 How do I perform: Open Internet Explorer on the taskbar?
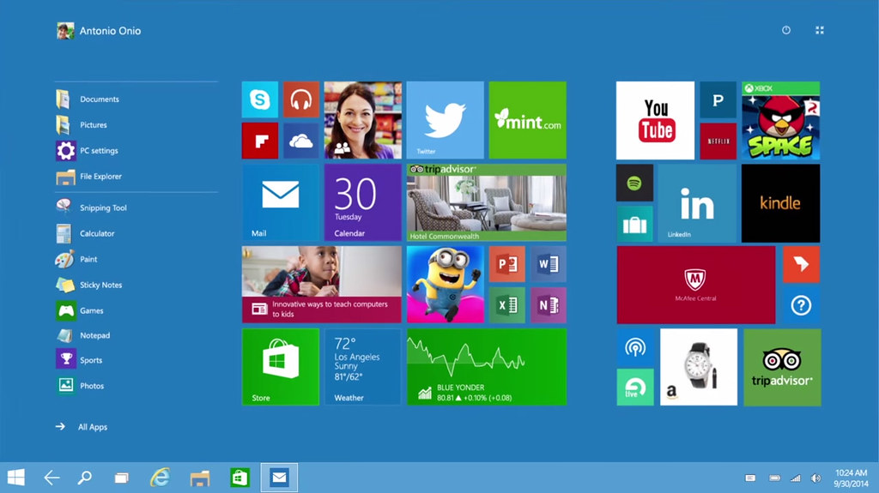coord(161,478)
